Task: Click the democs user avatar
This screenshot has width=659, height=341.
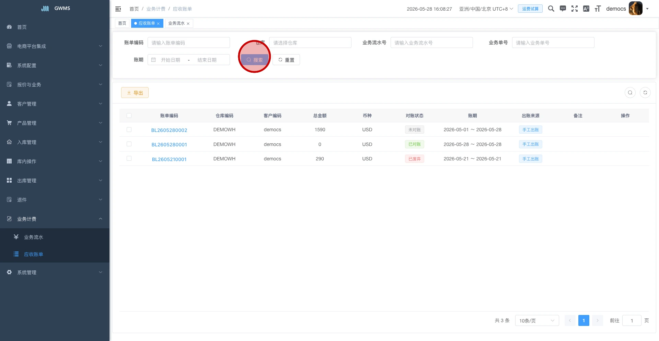Action: (x=636, y=9)
